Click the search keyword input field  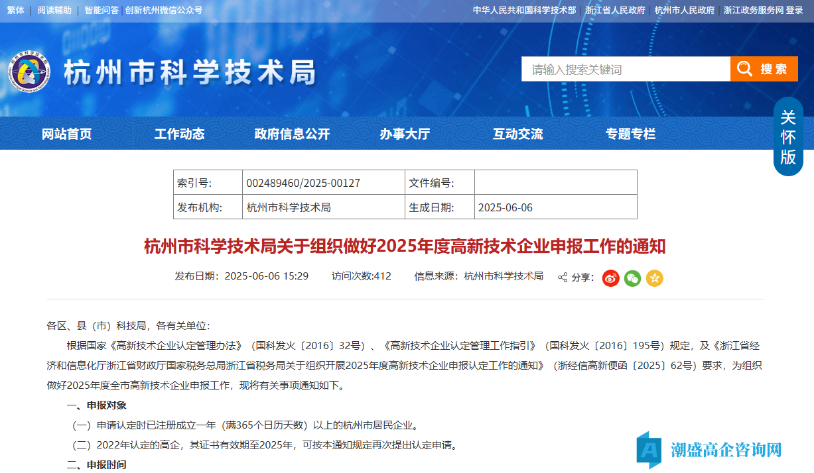625,70
